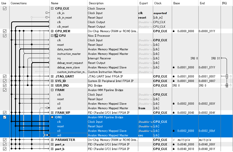Toggle the Use checkbox for CPU_MEM
The image size is (233, 152).
pos(5,31)
